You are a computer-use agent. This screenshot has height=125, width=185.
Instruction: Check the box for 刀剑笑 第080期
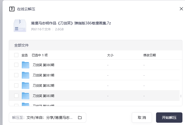pos(16,65)
